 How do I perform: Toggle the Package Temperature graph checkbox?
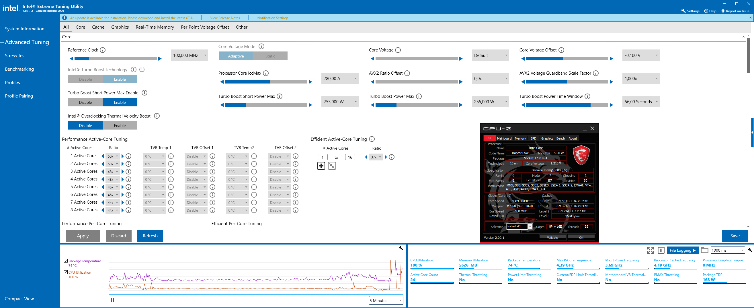[66, 261]
